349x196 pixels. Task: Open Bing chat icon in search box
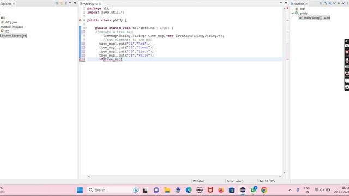coord(136,190)
